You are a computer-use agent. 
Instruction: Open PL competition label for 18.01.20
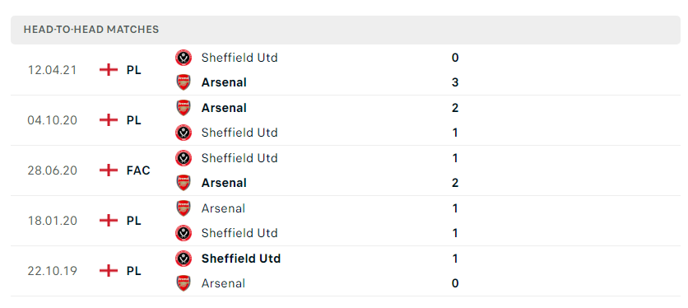click(134, 221)
